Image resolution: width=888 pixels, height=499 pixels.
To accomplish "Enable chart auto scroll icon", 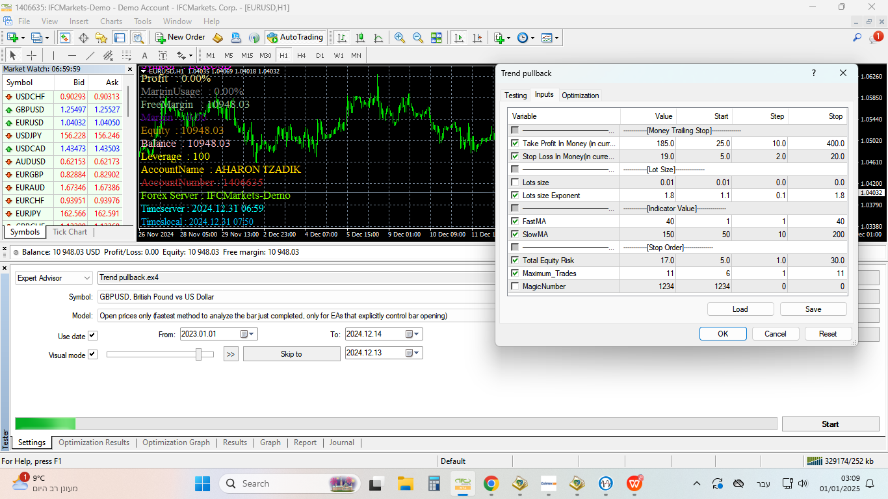I will 459,38.
